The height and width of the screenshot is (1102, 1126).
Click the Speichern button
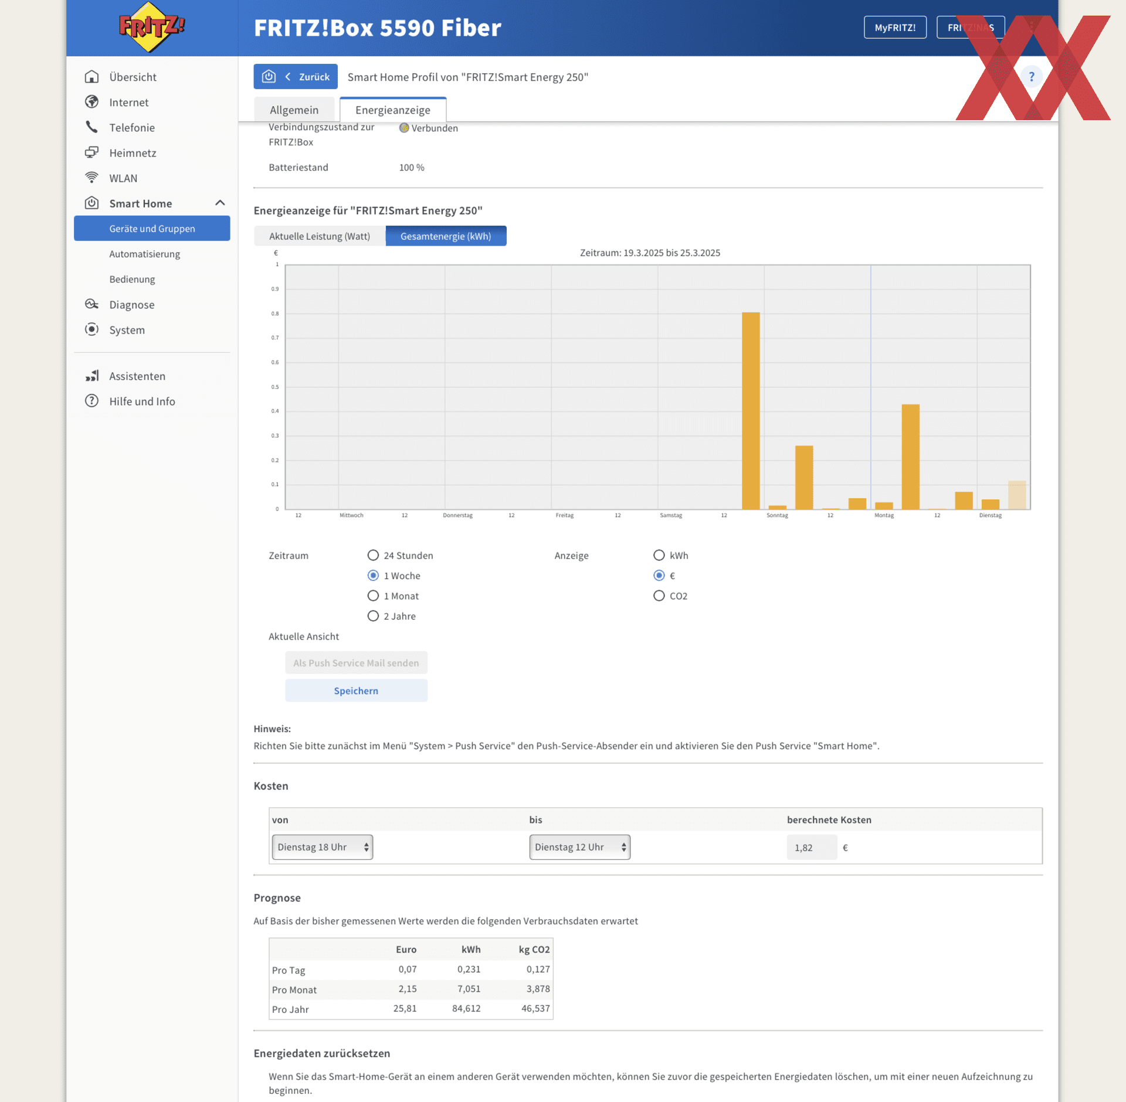[x=356, y=691]
